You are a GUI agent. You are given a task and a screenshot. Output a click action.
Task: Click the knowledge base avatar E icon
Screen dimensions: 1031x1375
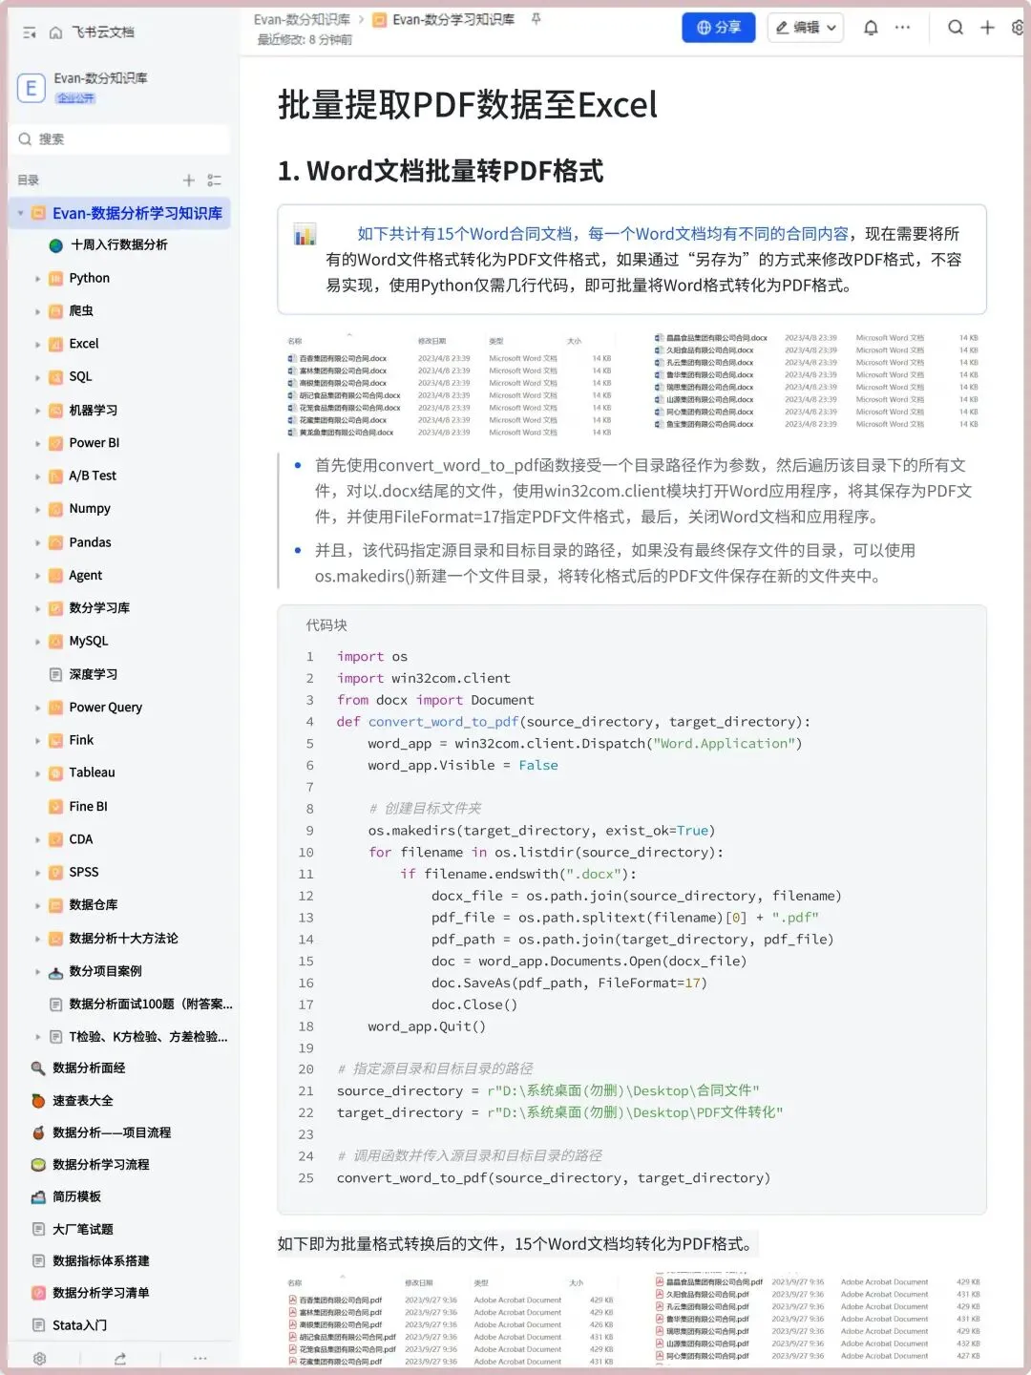click(x=31, y=88)
